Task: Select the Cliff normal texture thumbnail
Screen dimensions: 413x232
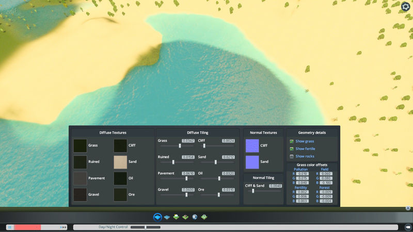Action: point(252,145)
